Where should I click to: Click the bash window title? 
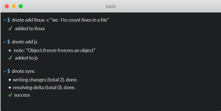pyautogui.click(x=111, y=6)
